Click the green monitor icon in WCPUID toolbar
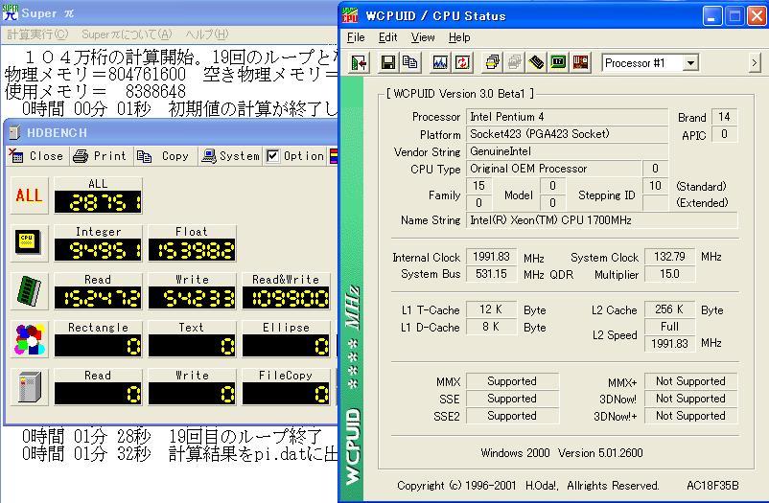 click(558, 62)
